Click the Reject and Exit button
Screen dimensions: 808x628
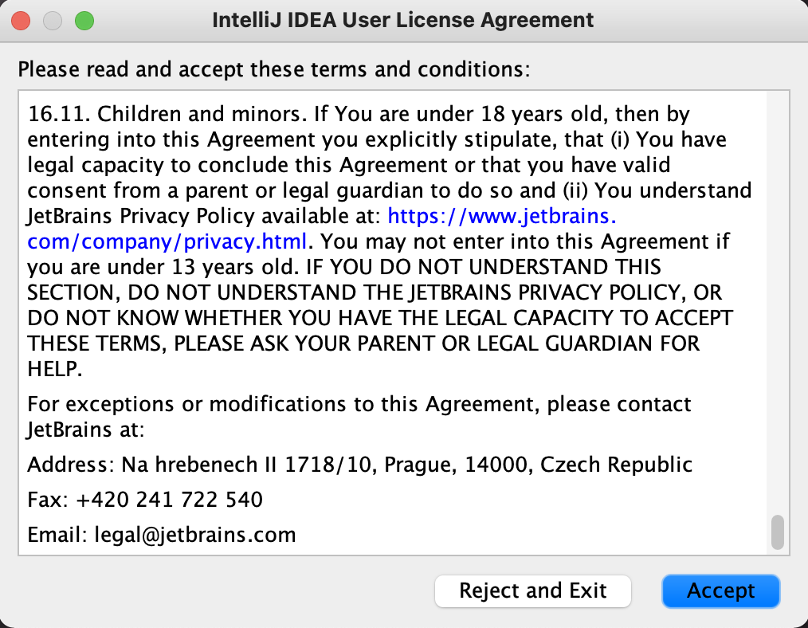[533, 591]
